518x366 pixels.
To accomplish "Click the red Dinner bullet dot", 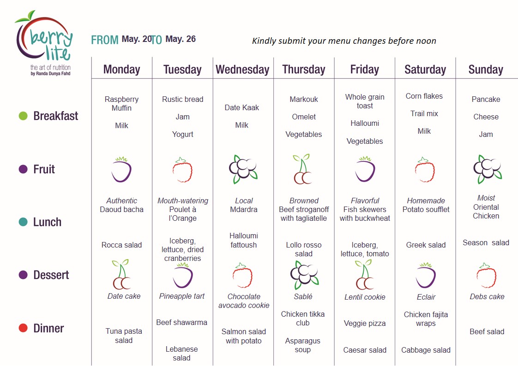I will pos(23,328).
